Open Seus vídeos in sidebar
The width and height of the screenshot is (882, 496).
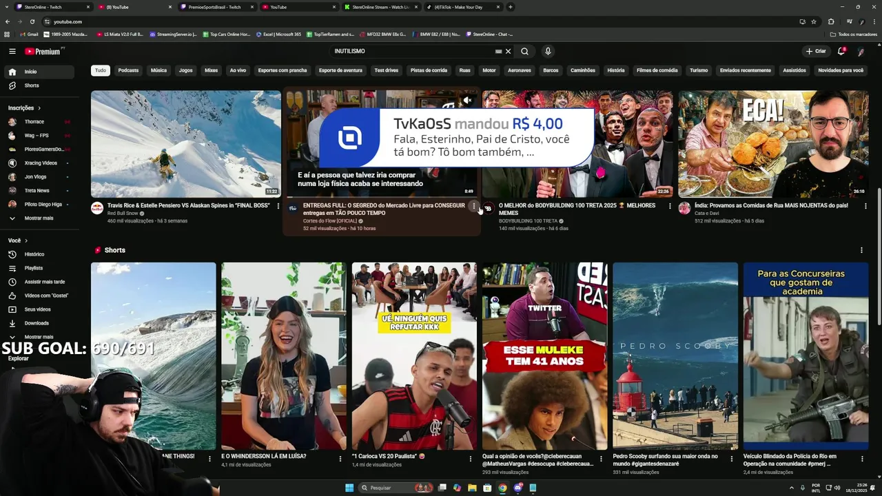click(40, 309)
